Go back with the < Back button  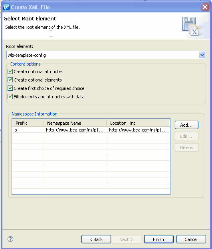click(96, 239)
